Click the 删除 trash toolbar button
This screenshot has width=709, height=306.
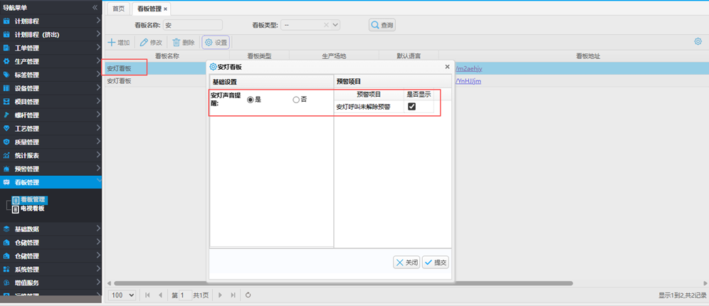183,43
